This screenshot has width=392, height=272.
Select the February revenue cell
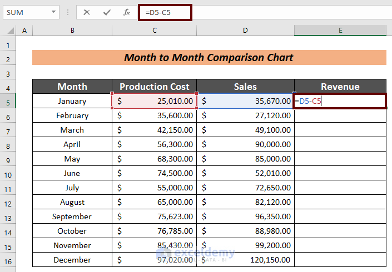pyautogui.click(x=340, y=115)
